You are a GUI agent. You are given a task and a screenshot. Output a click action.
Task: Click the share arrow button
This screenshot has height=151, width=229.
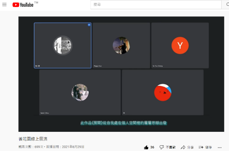tap(187, 147)
